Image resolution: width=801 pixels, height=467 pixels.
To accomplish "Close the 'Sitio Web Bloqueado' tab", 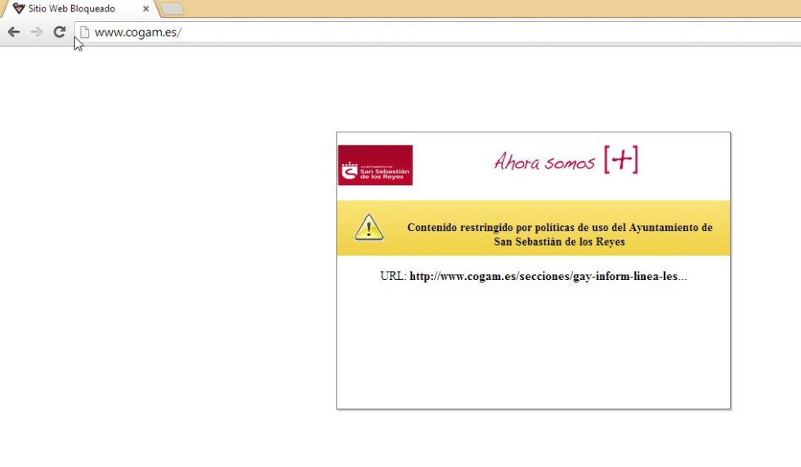I will point(145,9).
